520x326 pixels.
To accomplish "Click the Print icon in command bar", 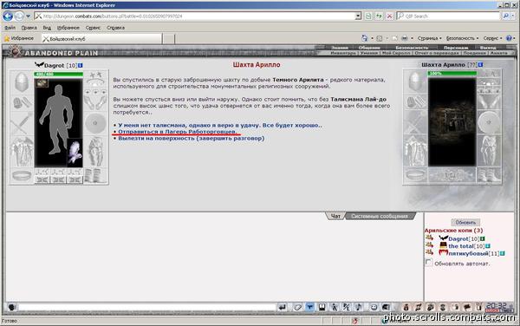I will pos(404,38).
